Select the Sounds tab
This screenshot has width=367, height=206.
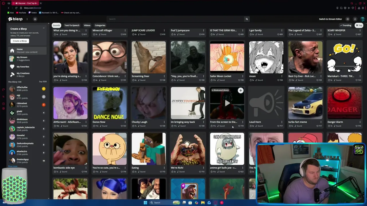coord(56,25)
